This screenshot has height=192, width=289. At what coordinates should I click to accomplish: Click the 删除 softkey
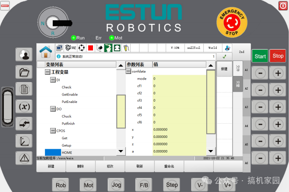point(80,166)
